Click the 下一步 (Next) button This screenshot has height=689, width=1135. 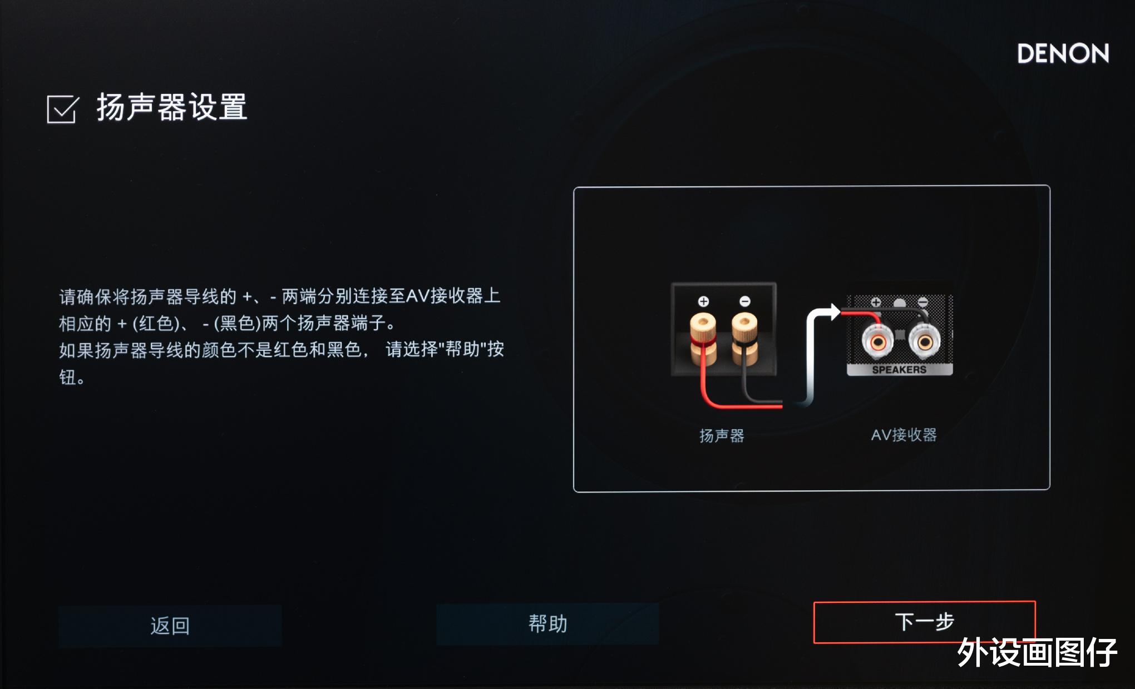(x=924, y=622)
